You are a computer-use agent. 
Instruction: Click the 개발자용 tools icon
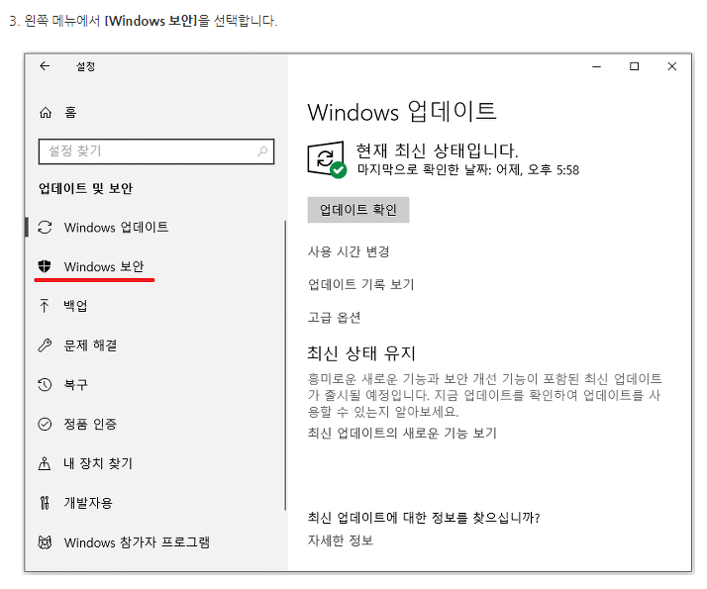45,503
